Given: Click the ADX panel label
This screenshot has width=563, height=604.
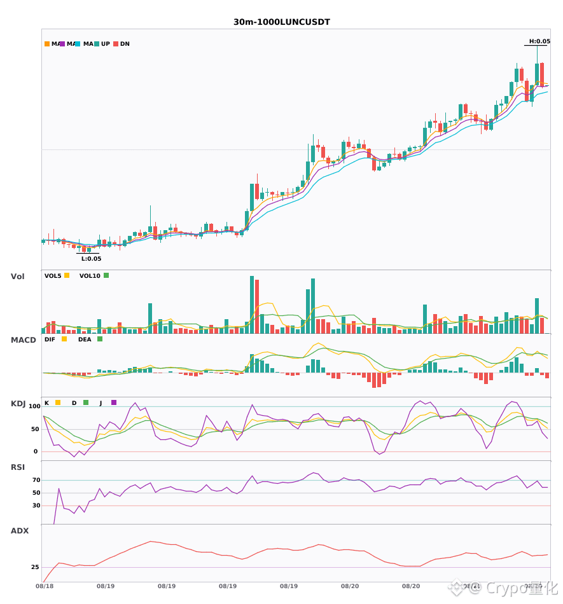Looking at the screenshot, I should [x=20, y=531].
